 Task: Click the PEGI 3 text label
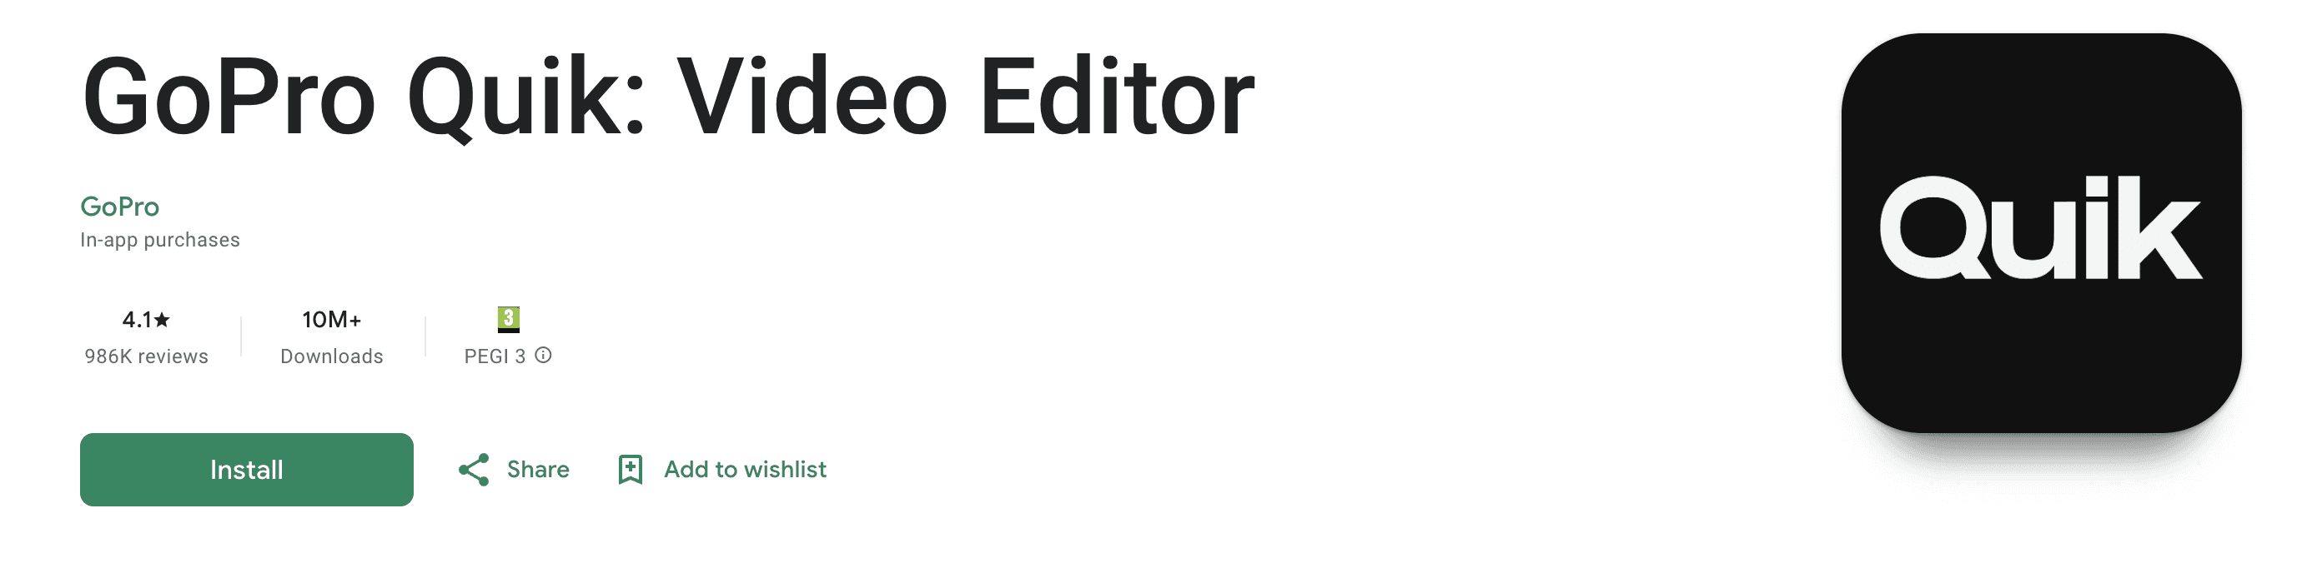pos(495,356)
